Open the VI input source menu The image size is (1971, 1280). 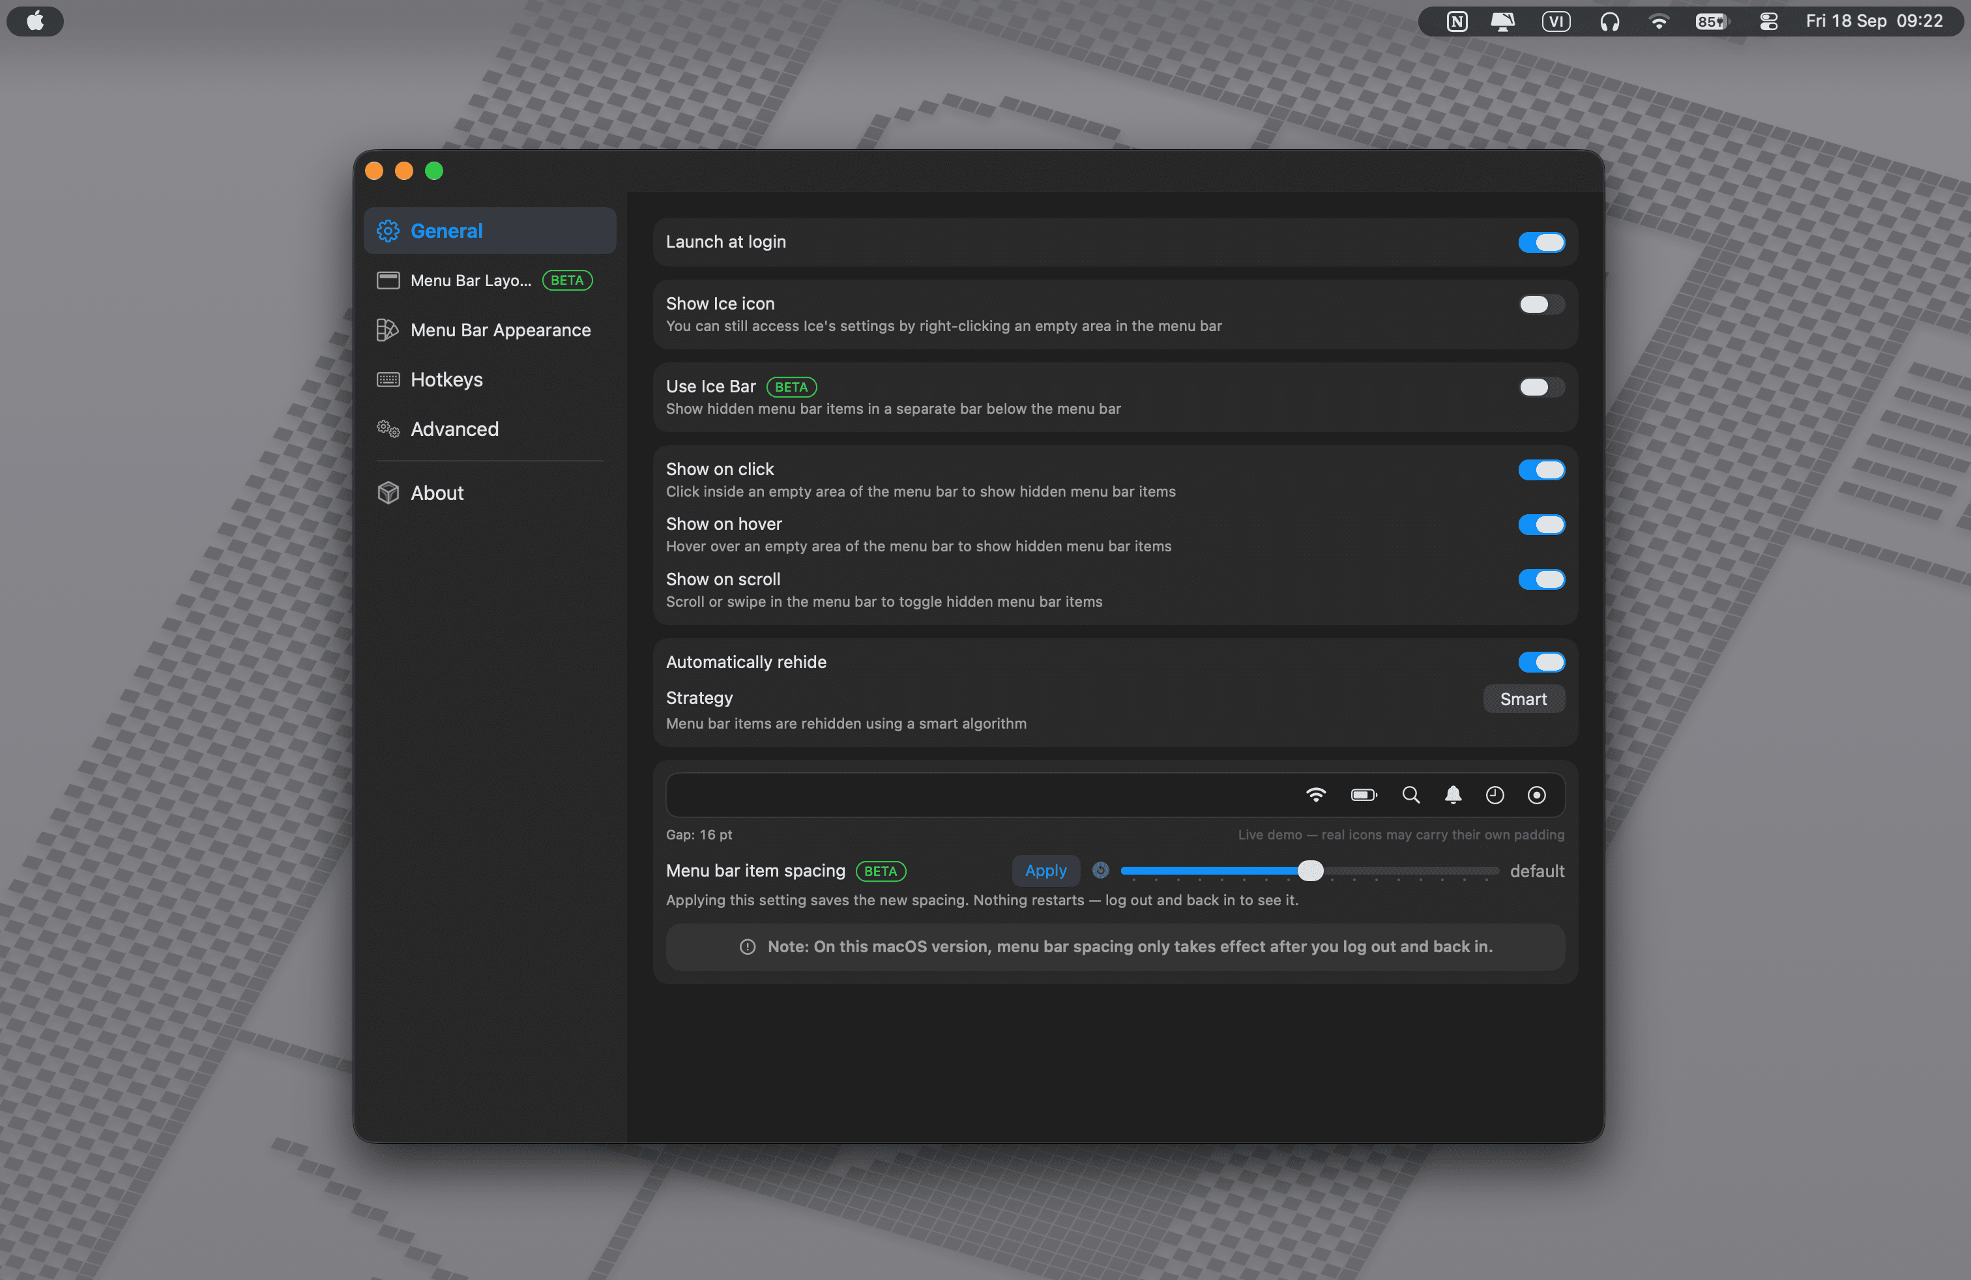pyautogui.click(x=1555, y=22)
